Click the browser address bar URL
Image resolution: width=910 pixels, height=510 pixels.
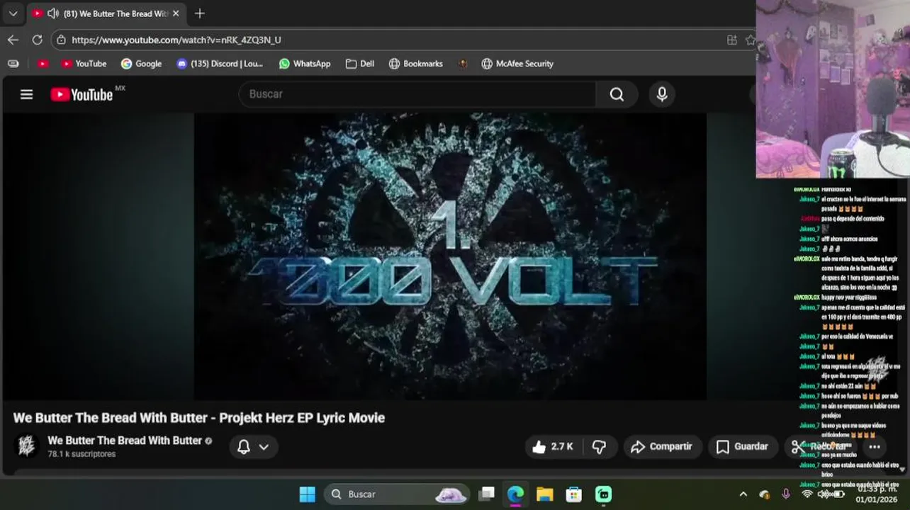pyautogui.click(x=176, y=40)
